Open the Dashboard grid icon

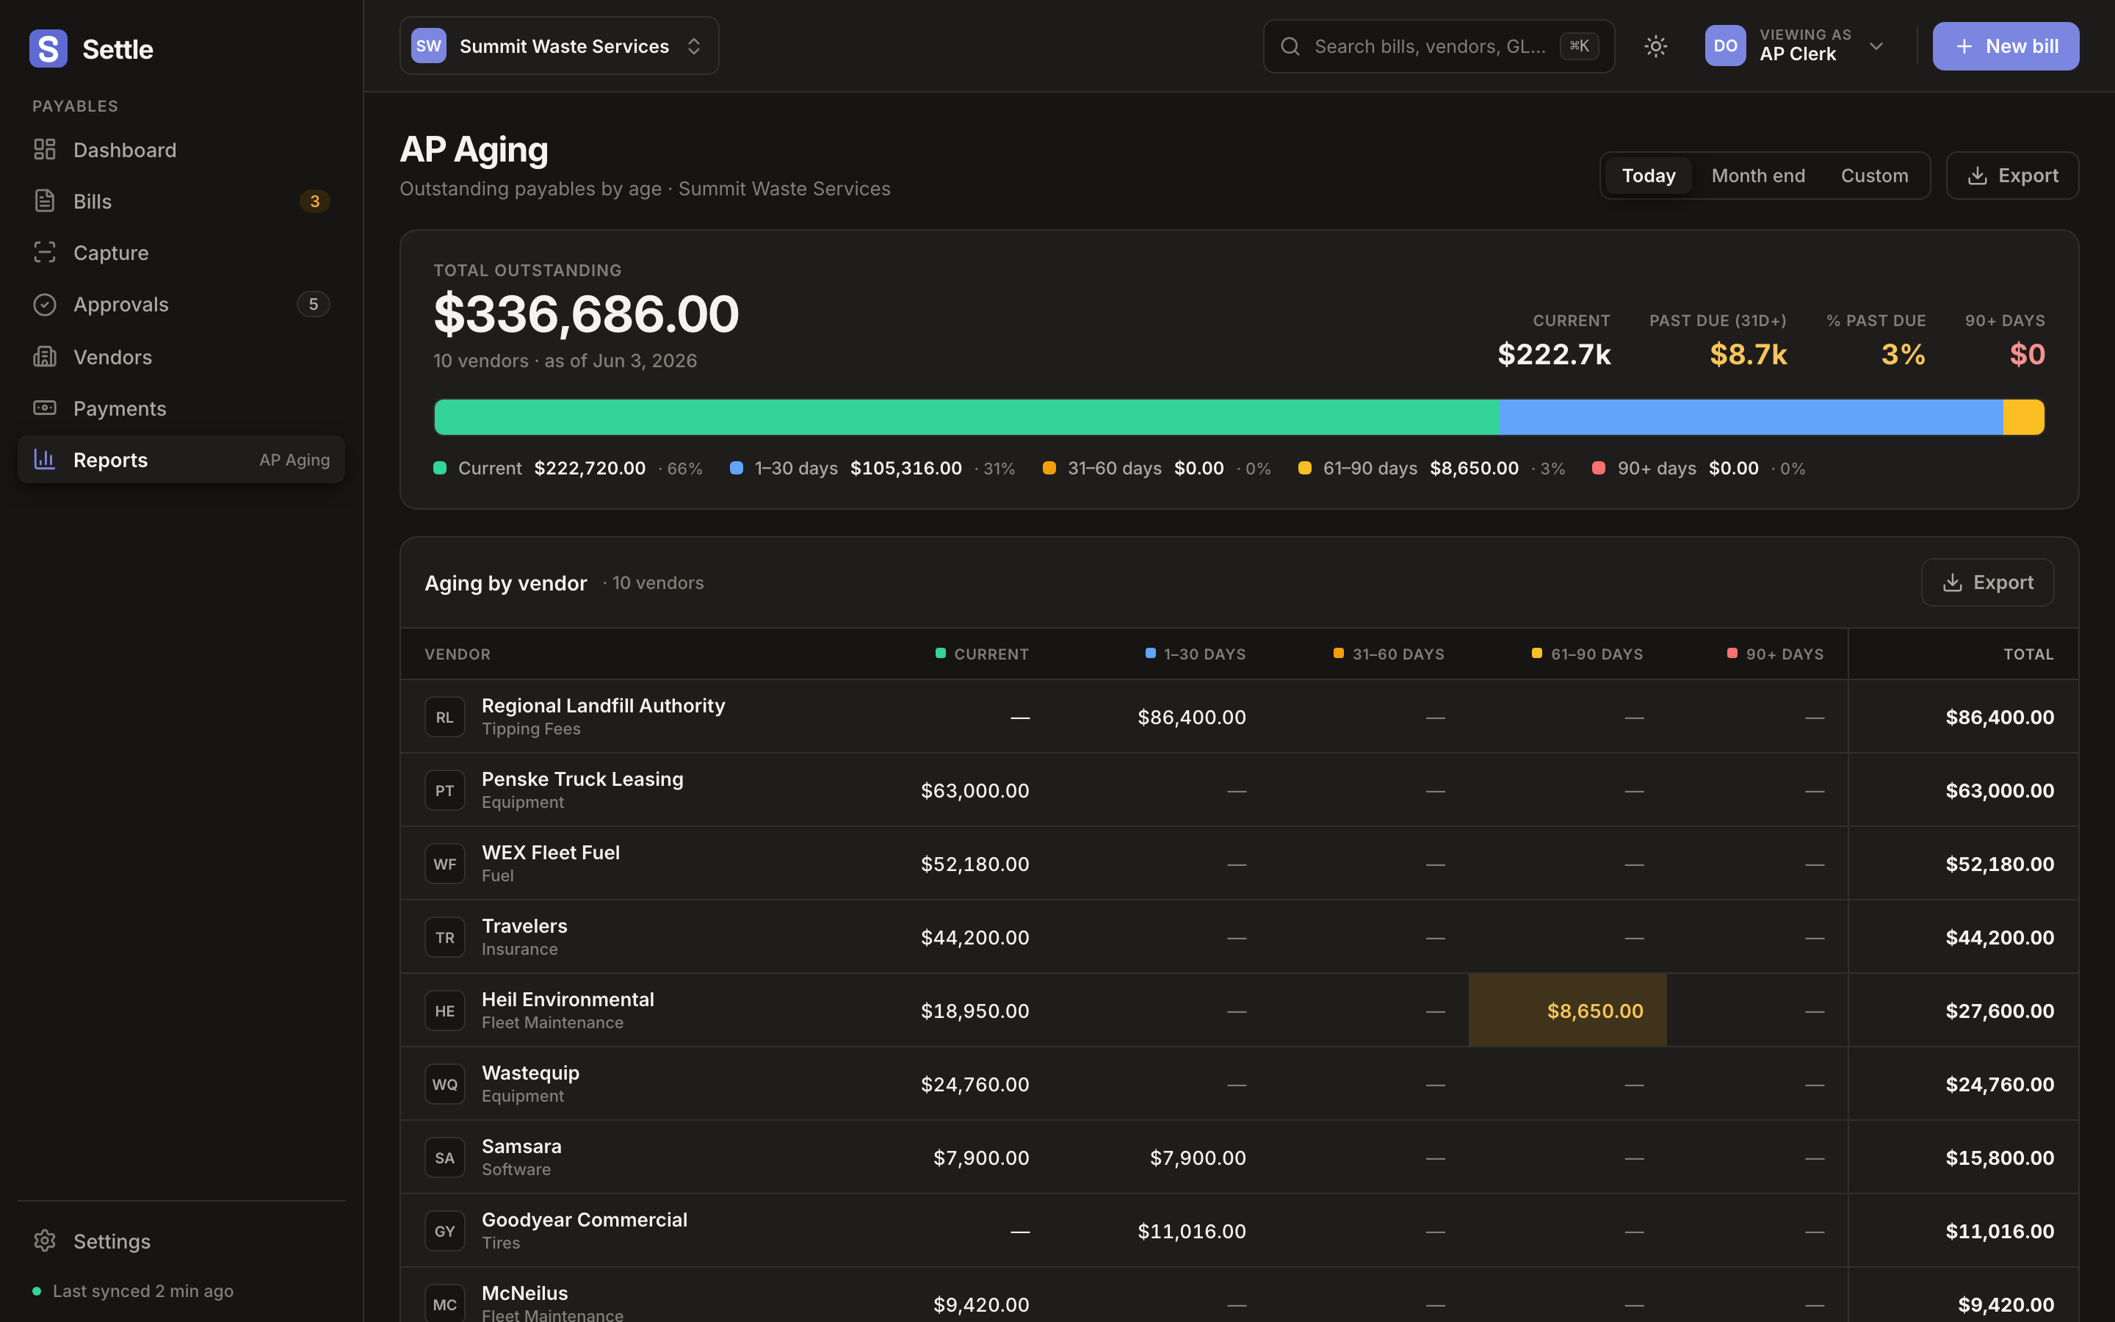click(45, 150)
